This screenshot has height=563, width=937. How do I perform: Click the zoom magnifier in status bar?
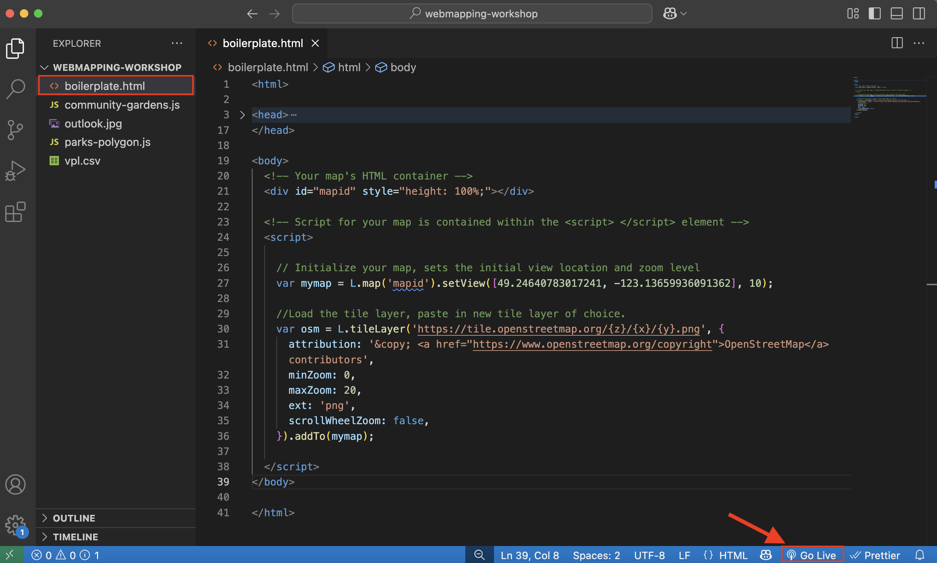(479, 555)
